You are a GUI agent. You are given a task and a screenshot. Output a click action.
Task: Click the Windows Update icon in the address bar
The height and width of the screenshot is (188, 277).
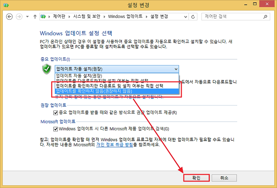43,17
